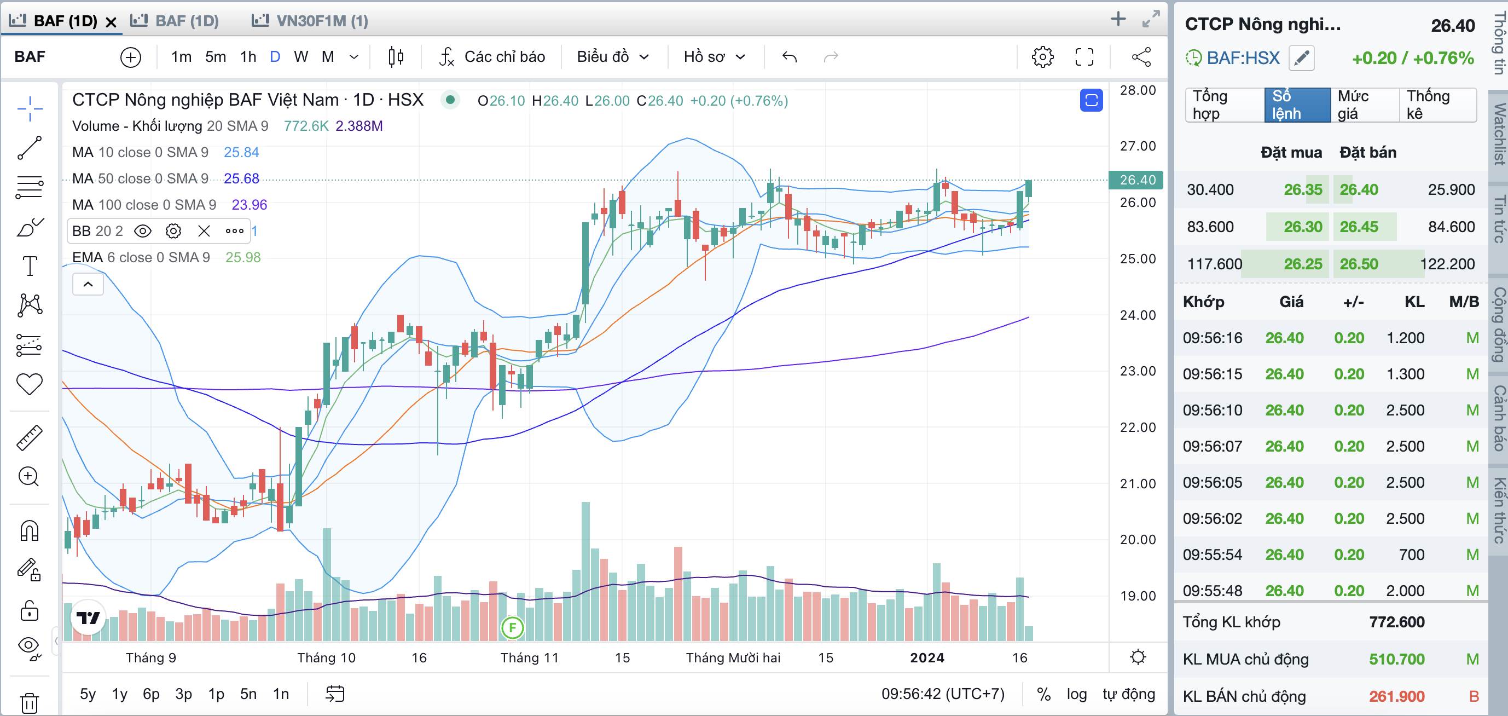Select the trend line drawing tool
Screen dimensions: 1508x716
pyautogui.click(x=29, y=148)
